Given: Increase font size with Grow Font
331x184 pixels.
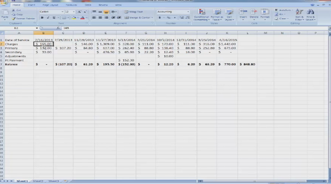Looking at the screenshot, I should click(79, 12).
